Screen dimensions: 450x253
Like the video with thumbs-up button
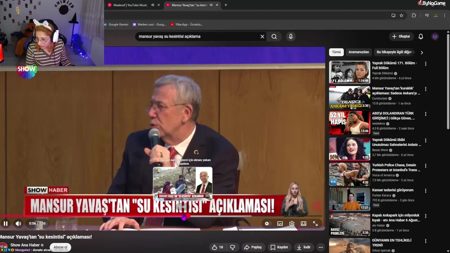coord(218,247)
